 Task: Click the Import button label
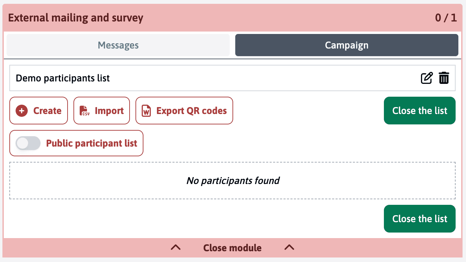[109, 111]
